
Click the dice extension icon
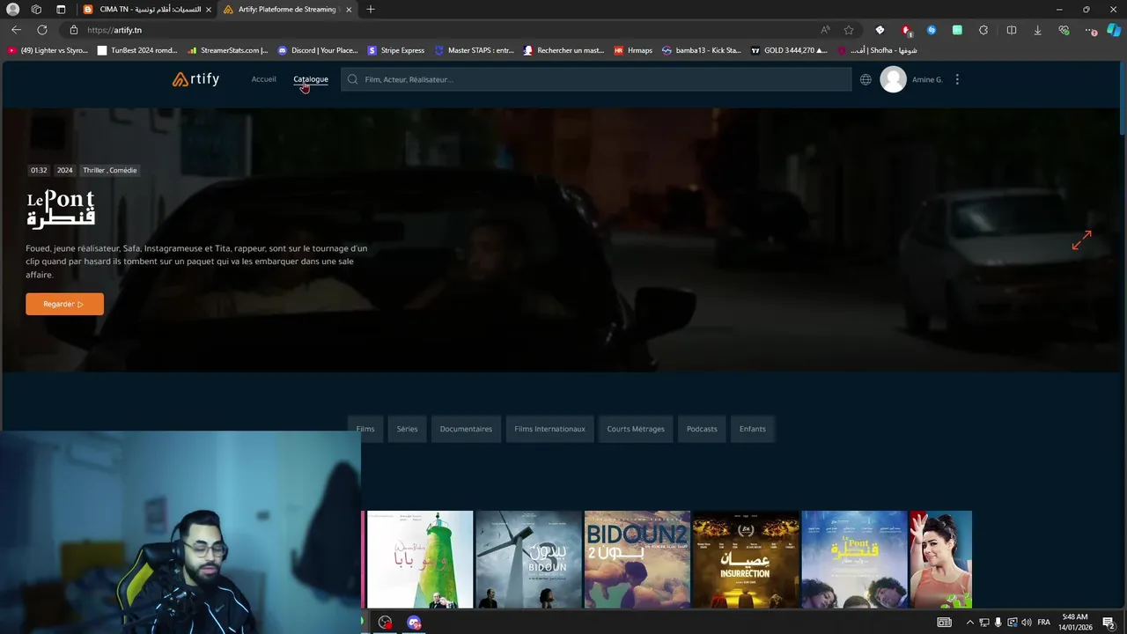click(880, 30)
